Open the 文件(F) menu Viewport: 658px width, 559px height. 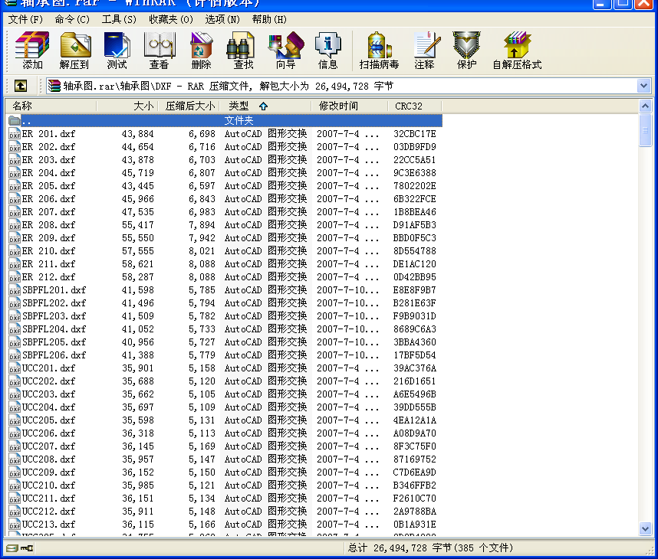pos(25,19)
